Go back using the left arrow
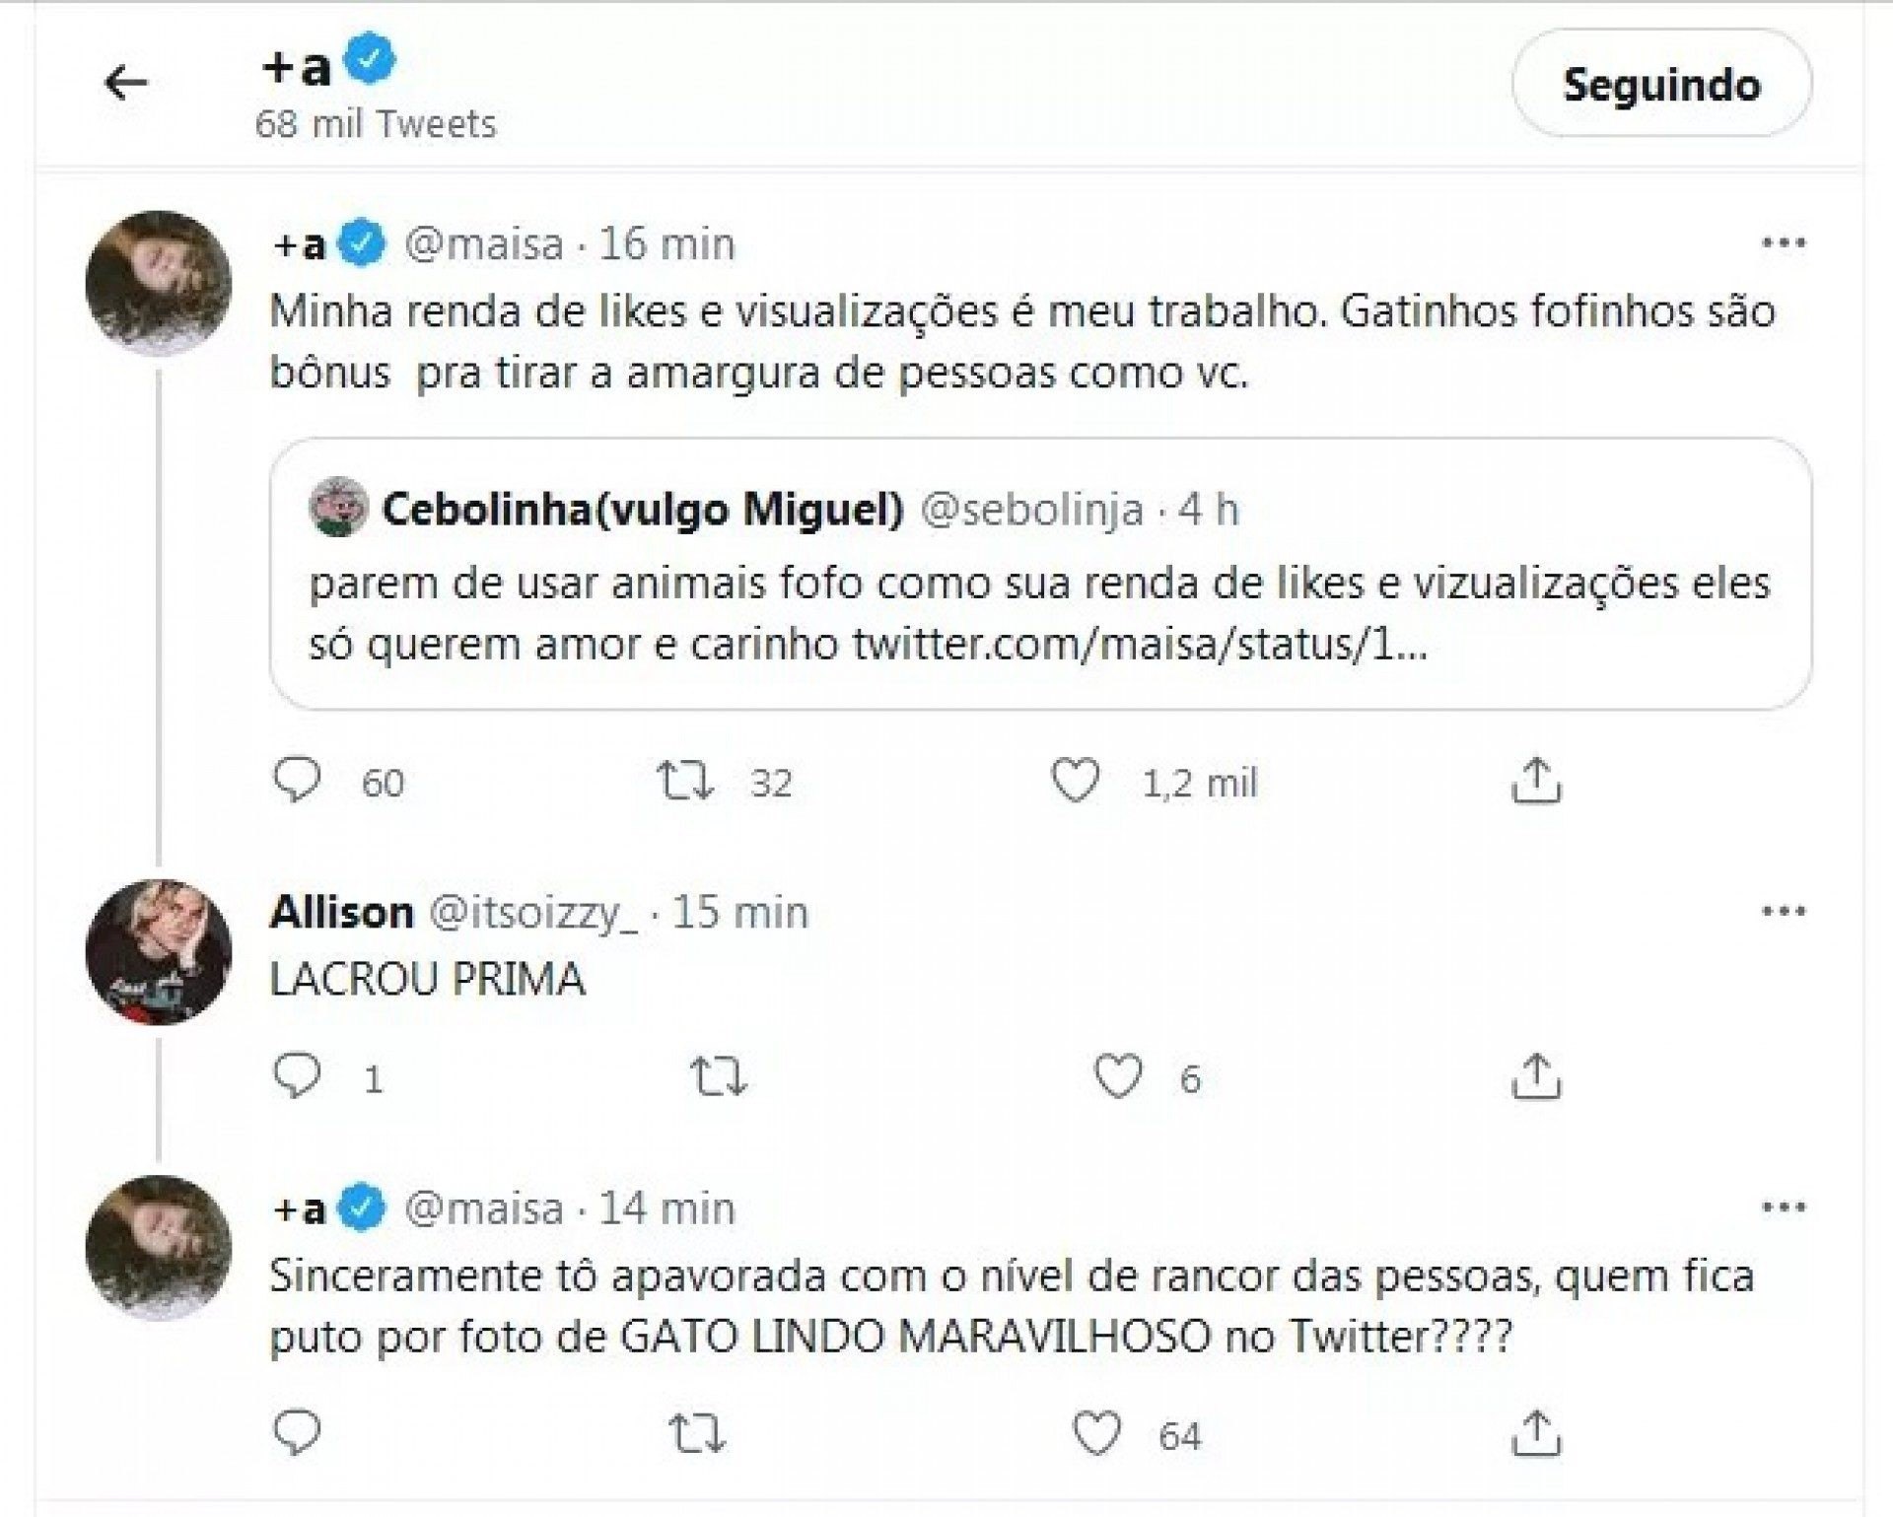The width and height of the screenshot is (1893, 1517). [125, 83]
